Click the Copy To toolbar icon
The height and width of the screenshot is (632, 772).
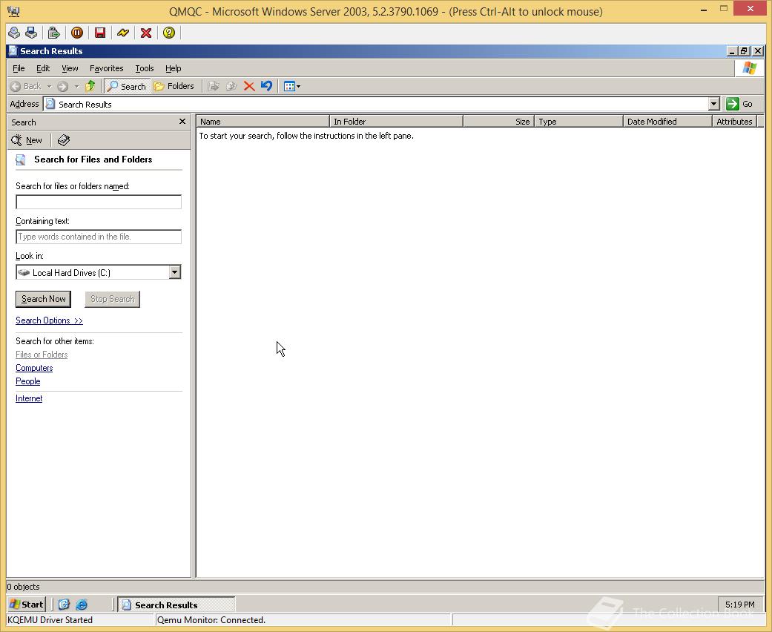[231, 86]
